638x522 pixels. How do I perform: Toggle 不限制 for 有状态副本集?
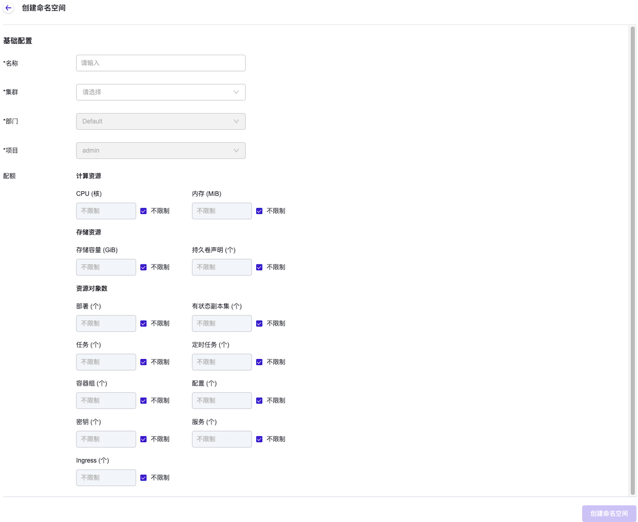coord(259,323)
